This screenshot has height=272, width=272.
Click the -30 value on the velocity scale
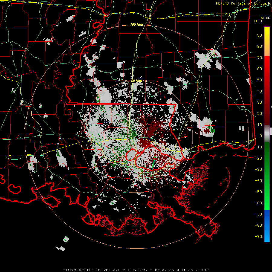click(258, 170)
